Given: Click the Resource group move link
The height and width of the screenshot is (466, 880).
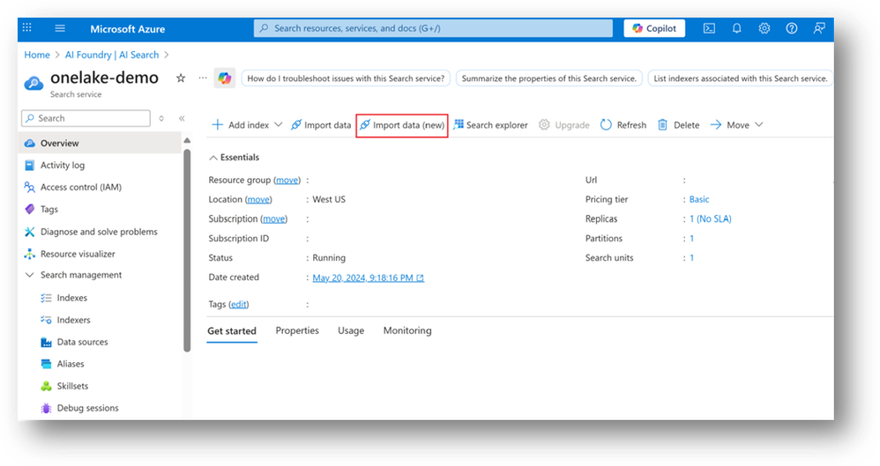Looking at the screenshot, I should (287, 180).
